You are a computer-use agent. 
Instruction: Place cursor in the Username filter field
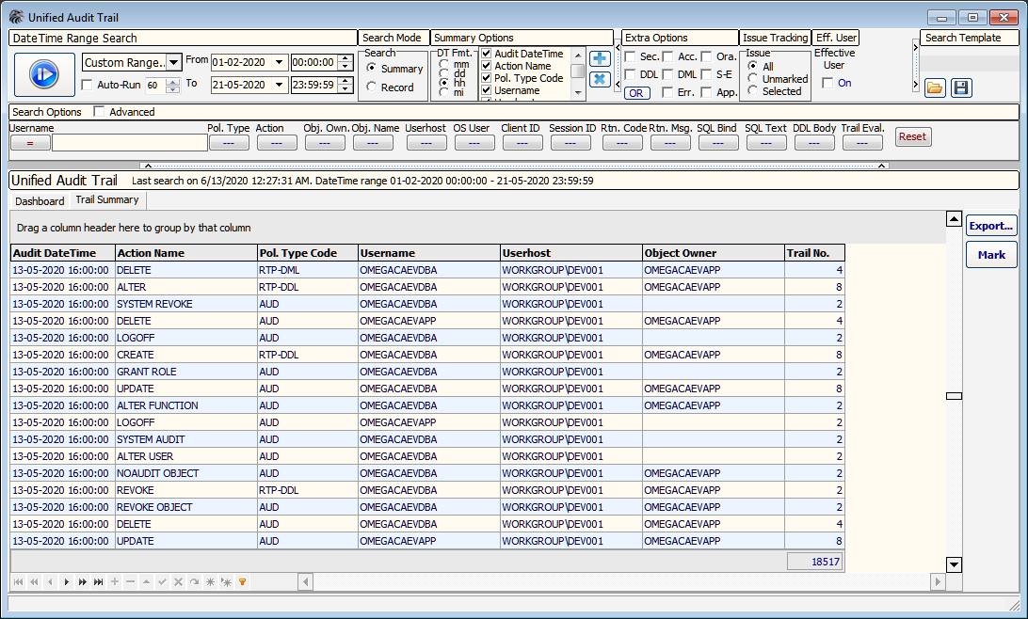[x=129, y=141]
